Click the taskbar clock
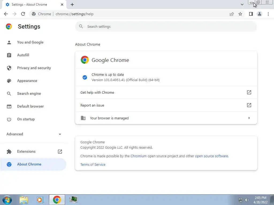This screenshot has height=205, width=274. pos(260,200)
